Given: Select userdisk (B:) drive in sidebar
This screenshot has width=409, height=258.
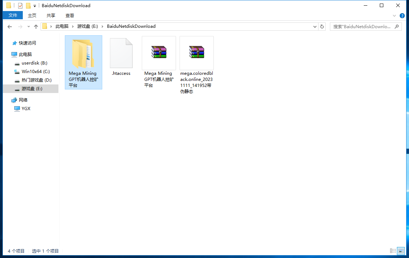Looking at the screenshot, I should pos(34,63).
